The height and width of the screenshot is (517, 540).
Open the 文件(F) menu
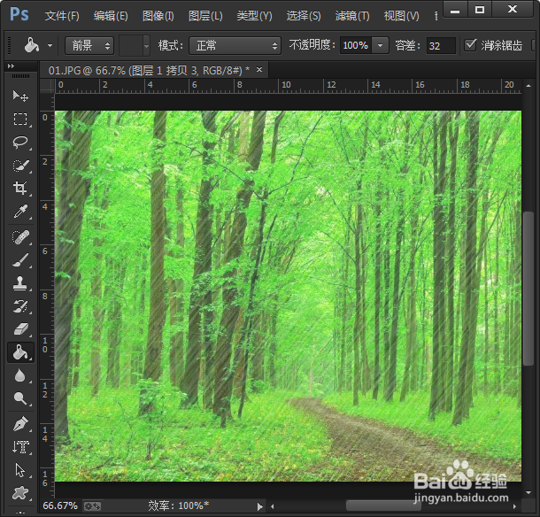pyautogui.click(x=62, y=16)
